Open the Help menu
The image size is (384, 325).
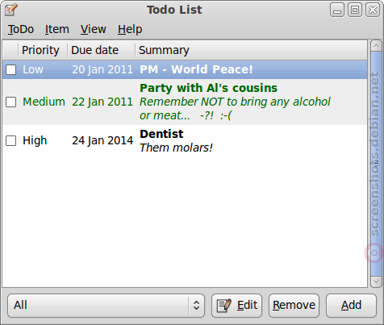coord(130,29)
